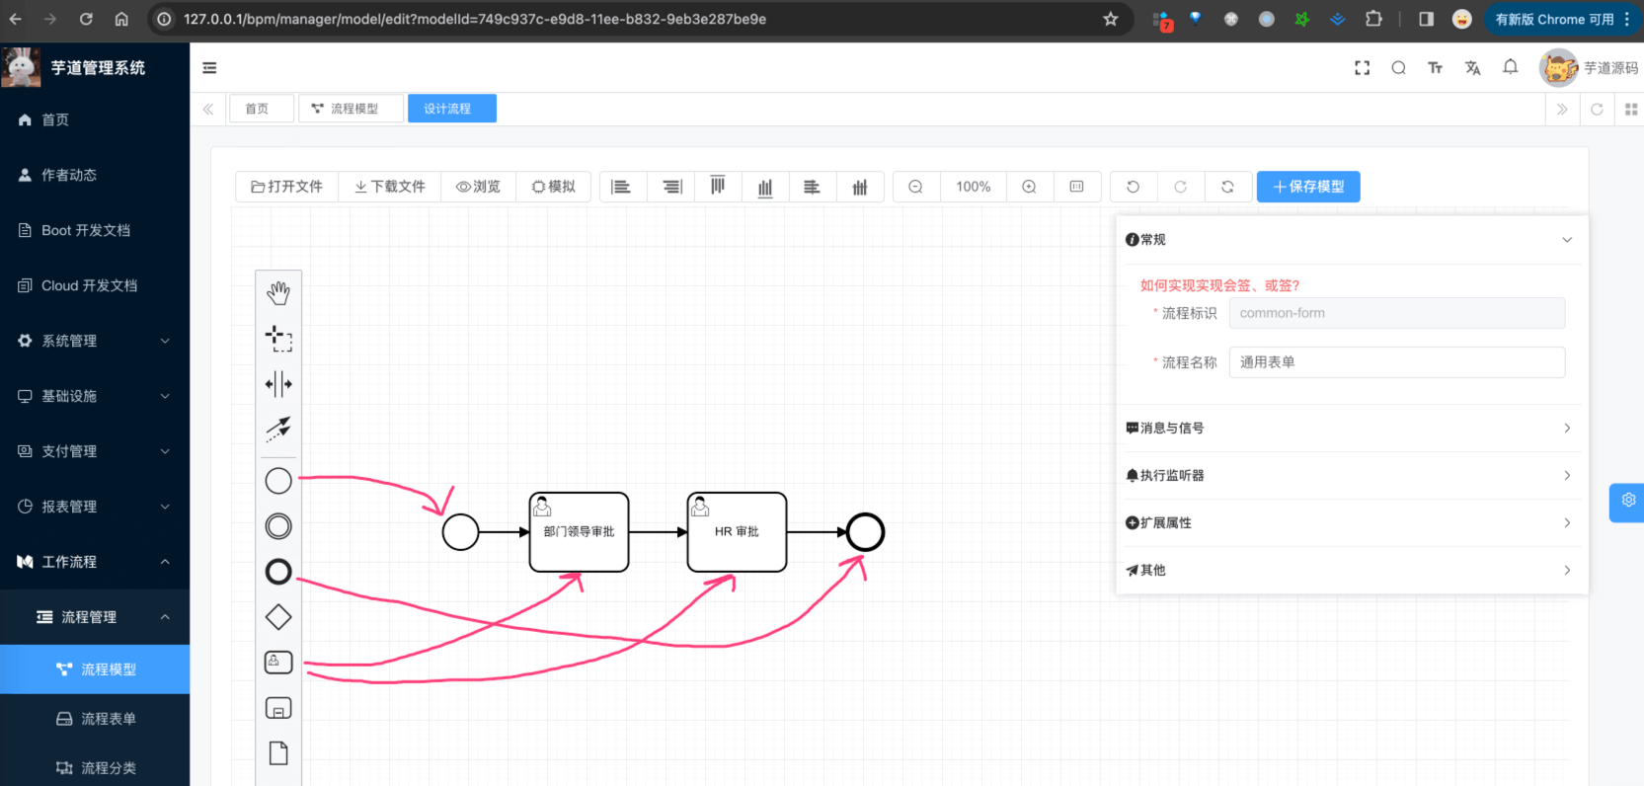The width and height of the screenshot is (1644, 786).
Task: Toggle the sidebar collapse hamburger icon
Action: pyautogui.click(x=209, y=68)
